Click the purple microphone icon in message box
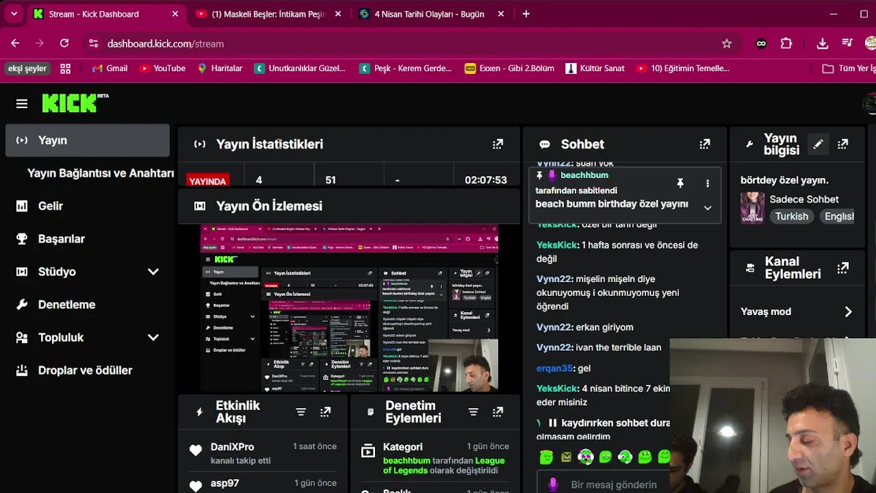Screen dimensions: 876x493 point(554,484)
